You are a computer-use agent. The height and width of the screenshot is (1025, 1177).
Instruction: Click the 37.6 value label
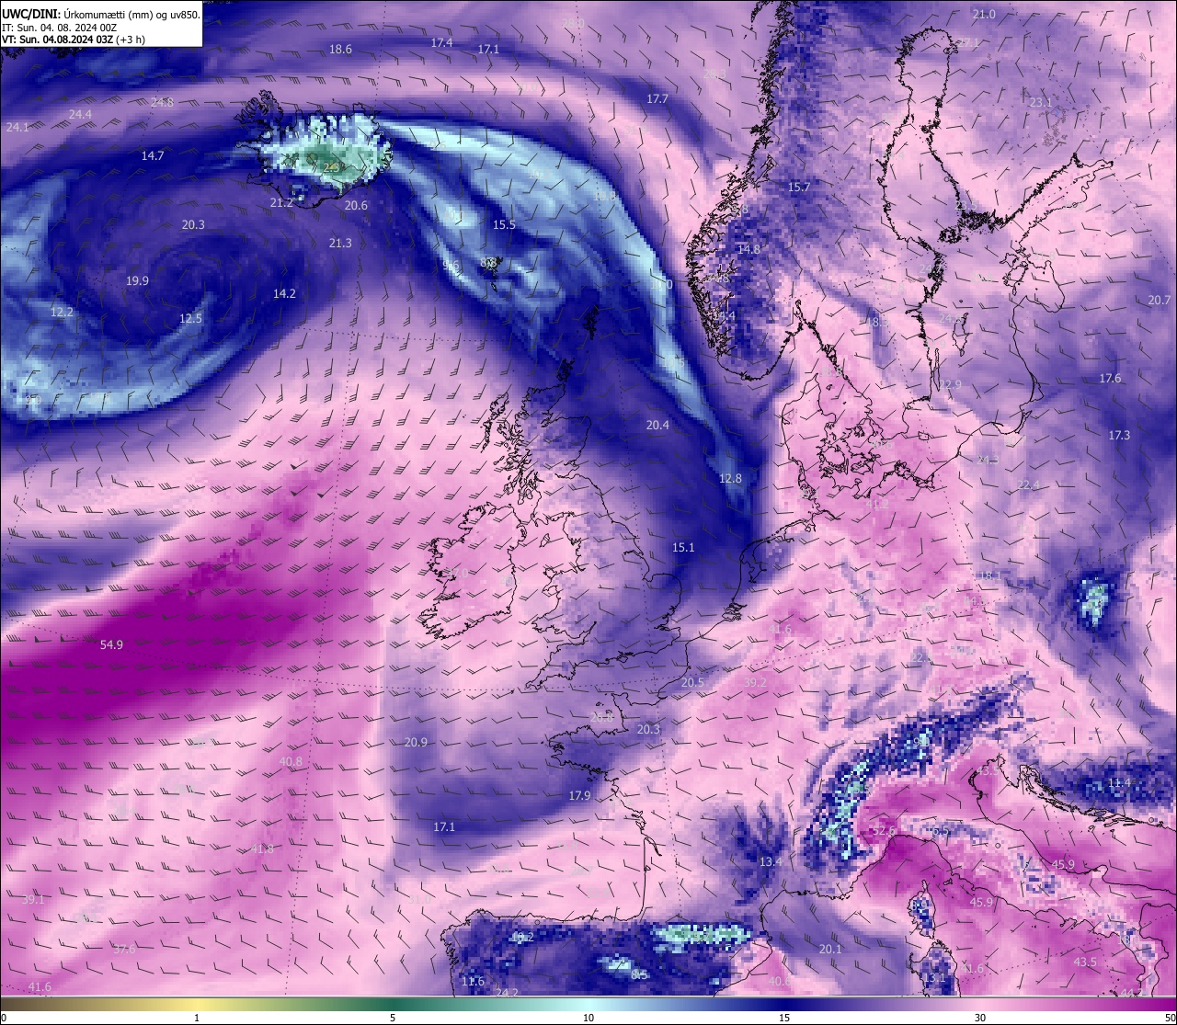(x=124, y=950)
